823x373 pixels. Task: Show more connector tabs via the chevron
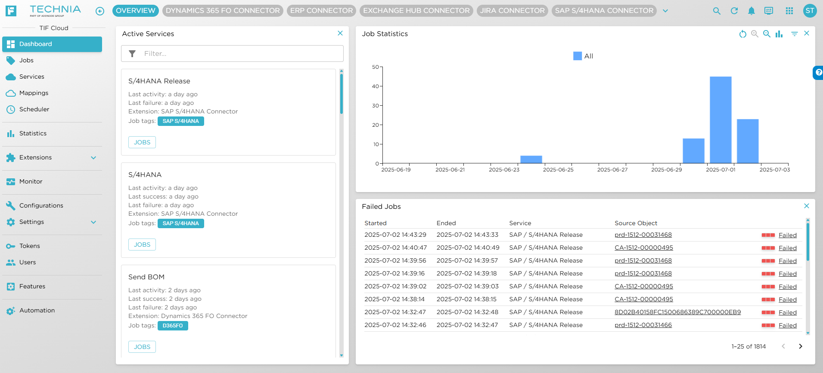tap(665, 11)
